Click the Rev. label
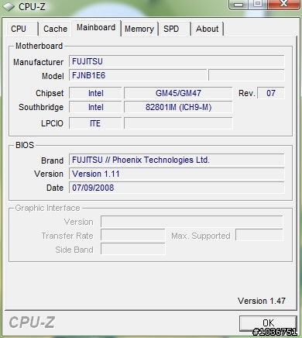The width and height of the screenshot is (302, 338). coord(247,93)
